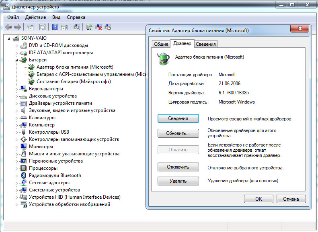Open the Справка menu
This screenshot has height=232, width=318.
(76, 17)
